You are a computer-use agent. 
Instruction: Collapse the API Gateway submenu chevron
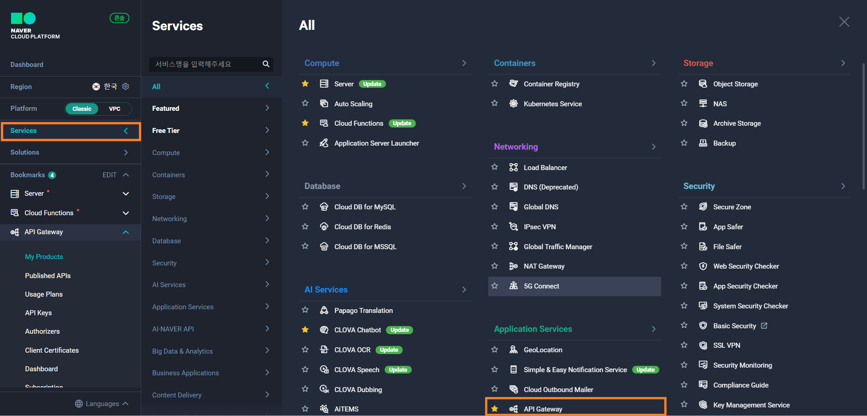coord(126,232)
